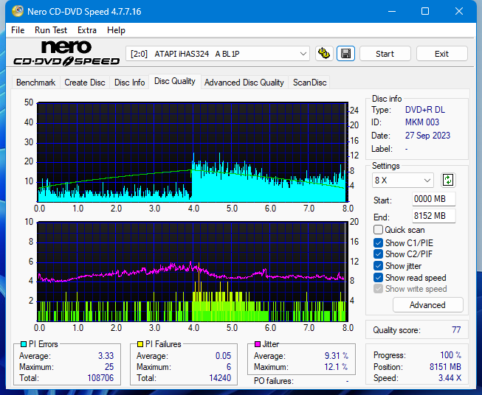
Task: Click the Start MB input field
Action: coord(433,199)
